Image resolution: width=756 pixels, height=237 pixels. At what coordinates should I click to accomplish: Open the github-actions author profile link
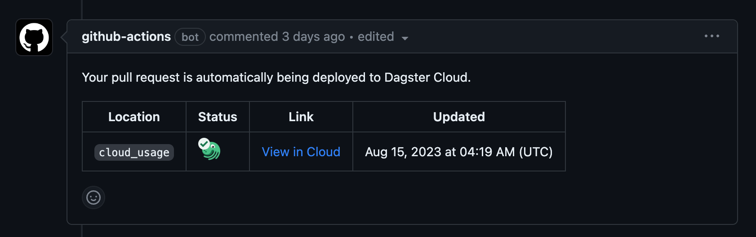[x=126, y=37]
